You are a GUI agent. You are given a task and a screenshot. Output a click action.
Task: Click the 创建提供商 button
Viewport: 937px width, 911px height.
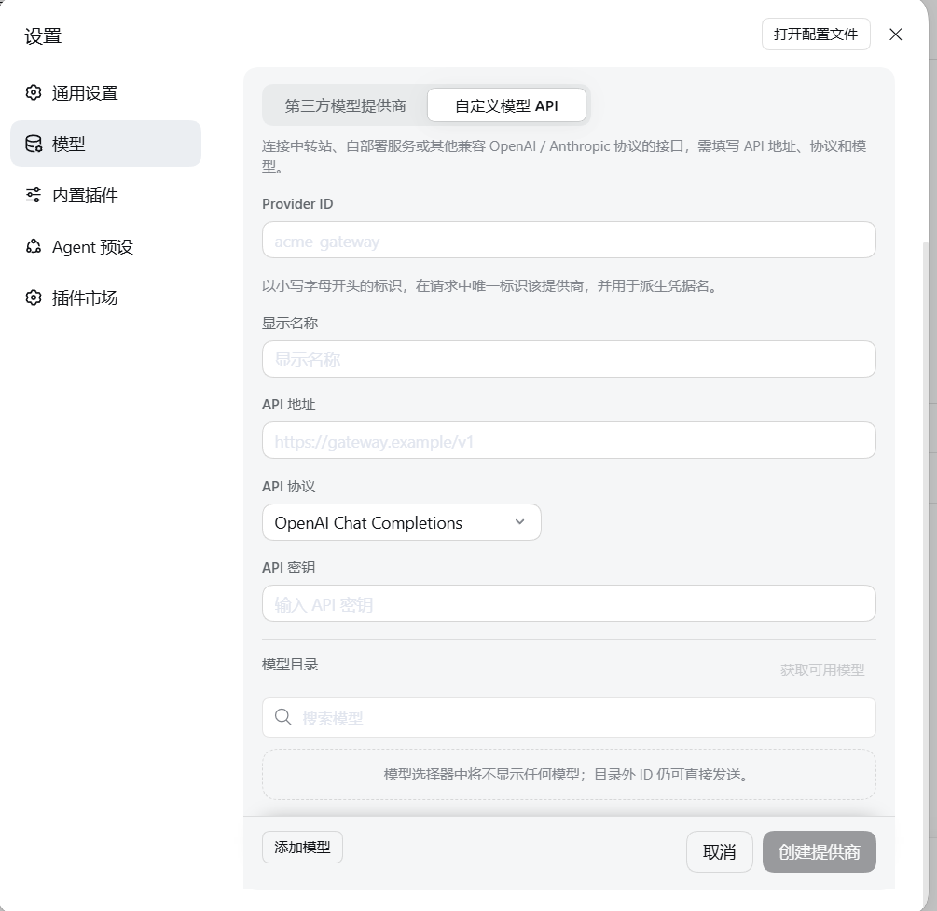coord(820,852)
